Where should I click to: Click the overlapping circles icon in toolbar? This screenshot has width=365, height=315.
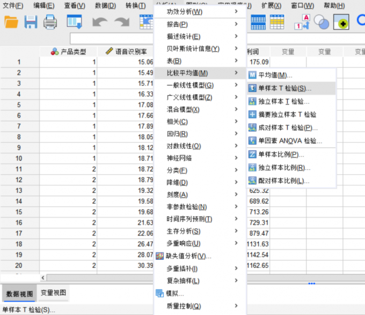[322, 22]
